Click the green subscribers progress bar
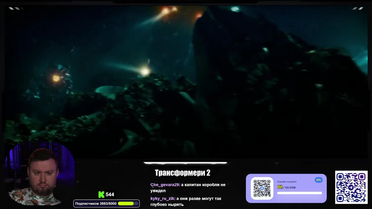372x209 pixels. pos(128,203)
